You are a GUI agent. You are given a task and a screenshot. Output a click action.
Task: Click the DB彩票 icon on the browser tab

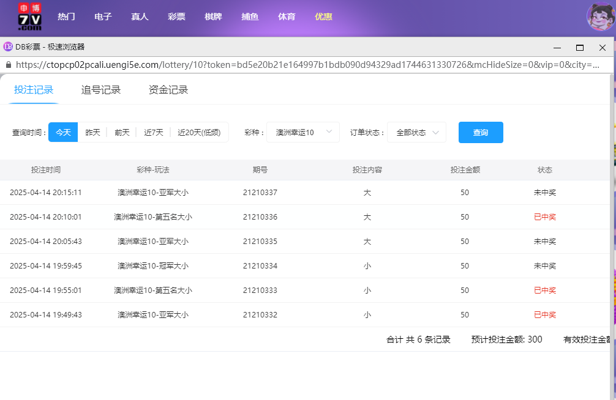pyautogui.click(x=9, y=45)
